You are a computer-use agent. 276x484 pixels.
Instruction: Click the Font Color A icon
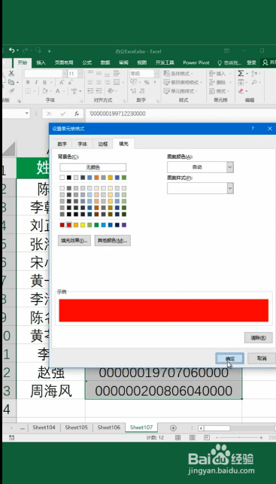point(58,91)
